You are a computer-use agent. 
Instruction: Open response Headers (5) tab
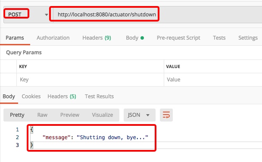[62, 97]
